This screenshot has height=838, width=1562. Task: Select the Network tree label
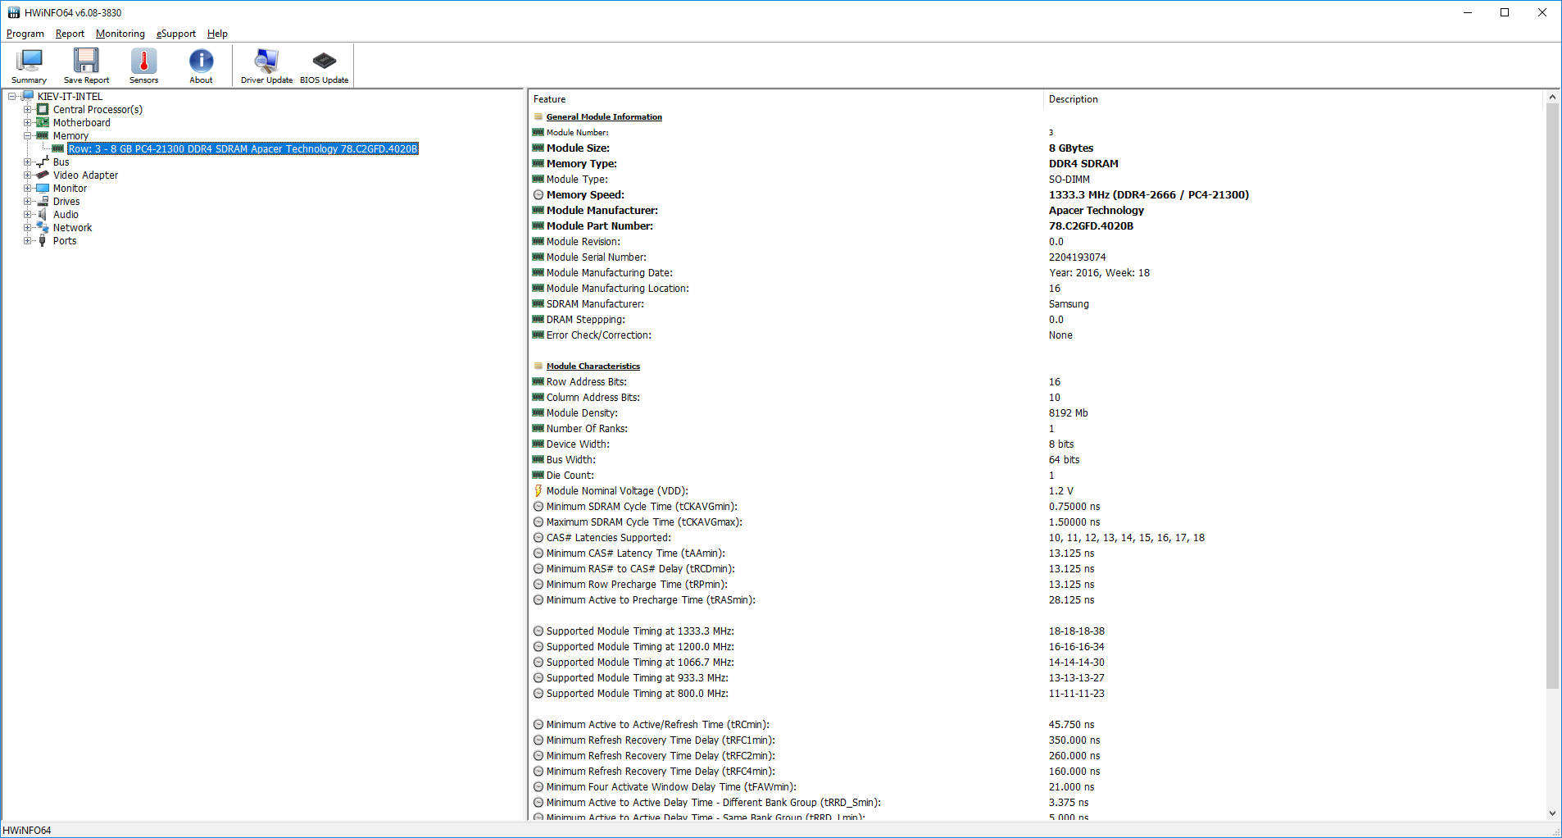click(x=72, y=227)
